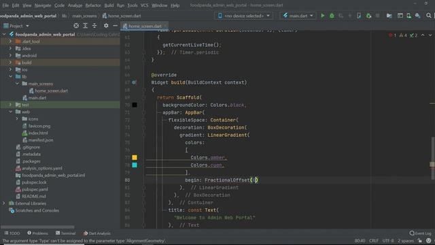The height and width of the screenshot is (245, 435).
Task: Open Event Log in status bar
Action: tap(421, 233)
